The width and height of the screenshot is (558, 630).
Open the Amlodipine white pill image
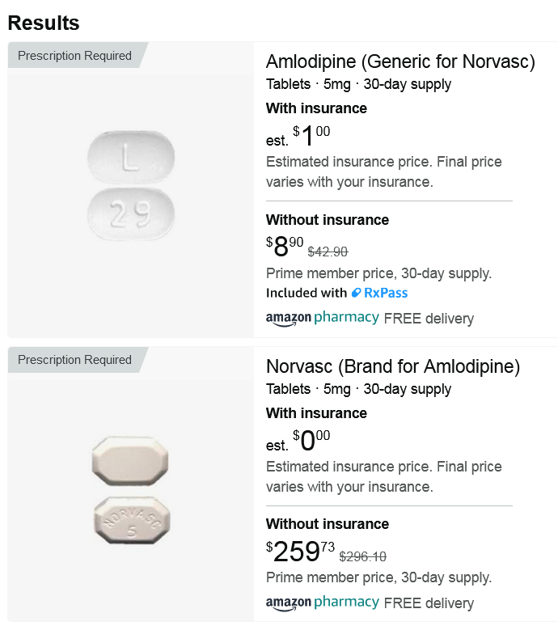click(x=131, y=186)
